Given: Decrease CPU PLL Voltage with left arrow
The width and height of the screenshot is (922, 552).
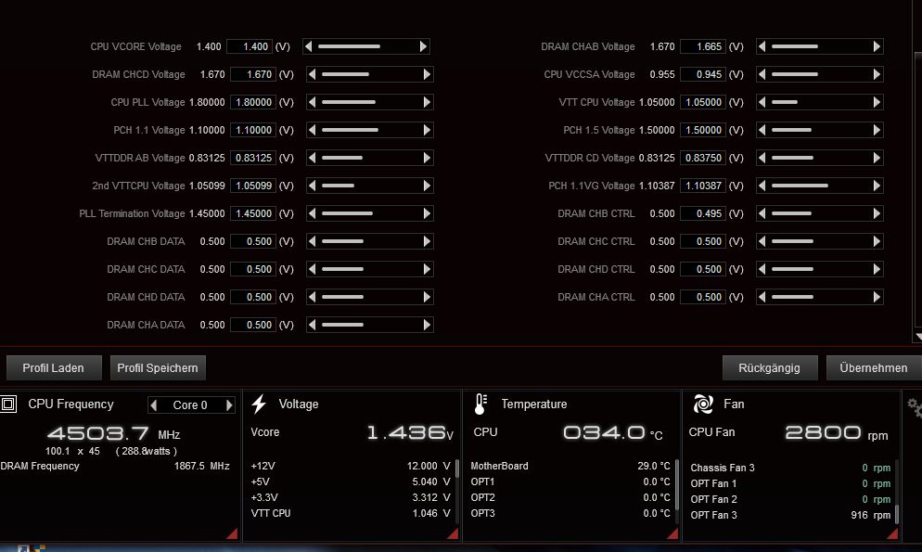Looking at the screenshot, I should pos(313,102).
